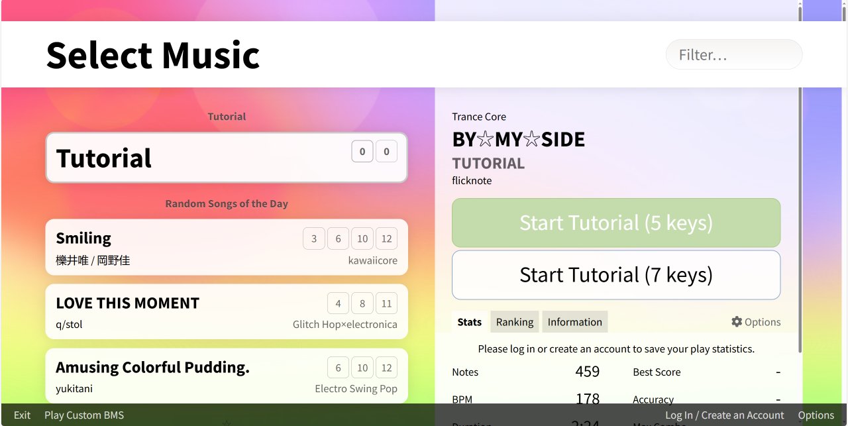
Task: Select level 10 chart of Smiling
Action: point(362,239)
